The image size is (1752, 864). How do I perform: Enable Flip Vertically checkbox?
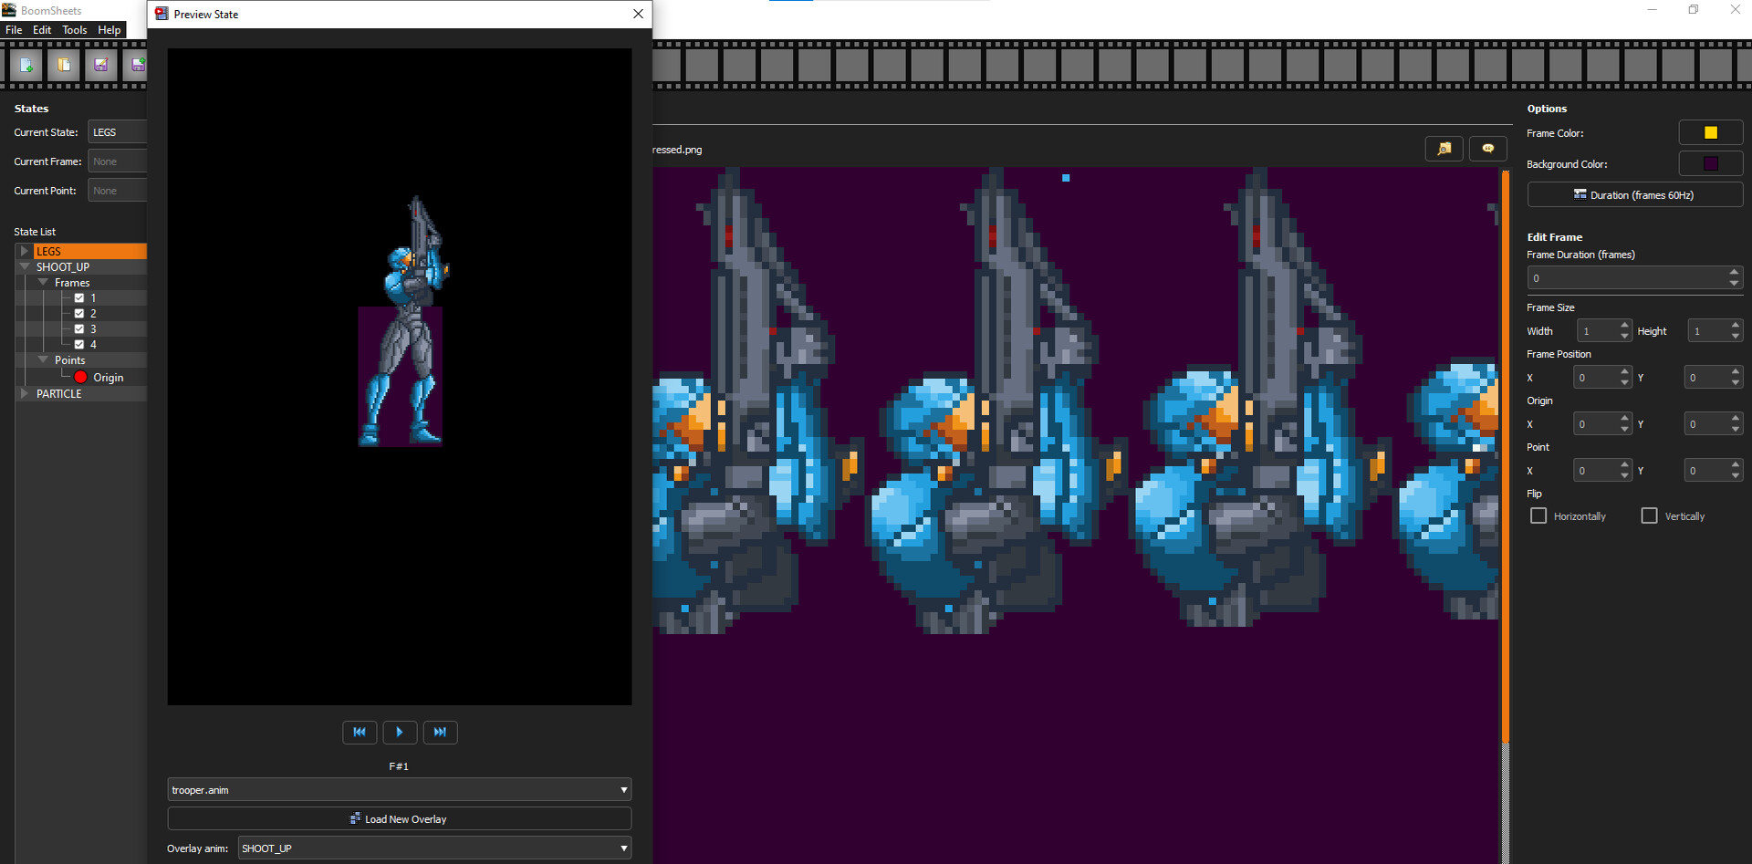coord(1650,515)
